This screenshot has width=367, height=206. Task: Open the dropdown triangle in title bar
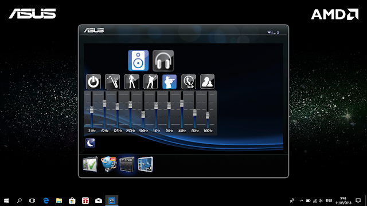tap(269, 33)
